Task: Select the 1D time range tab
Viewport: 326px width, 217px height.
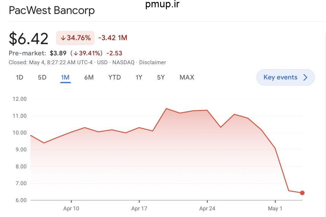Action: tap(19, 78)
